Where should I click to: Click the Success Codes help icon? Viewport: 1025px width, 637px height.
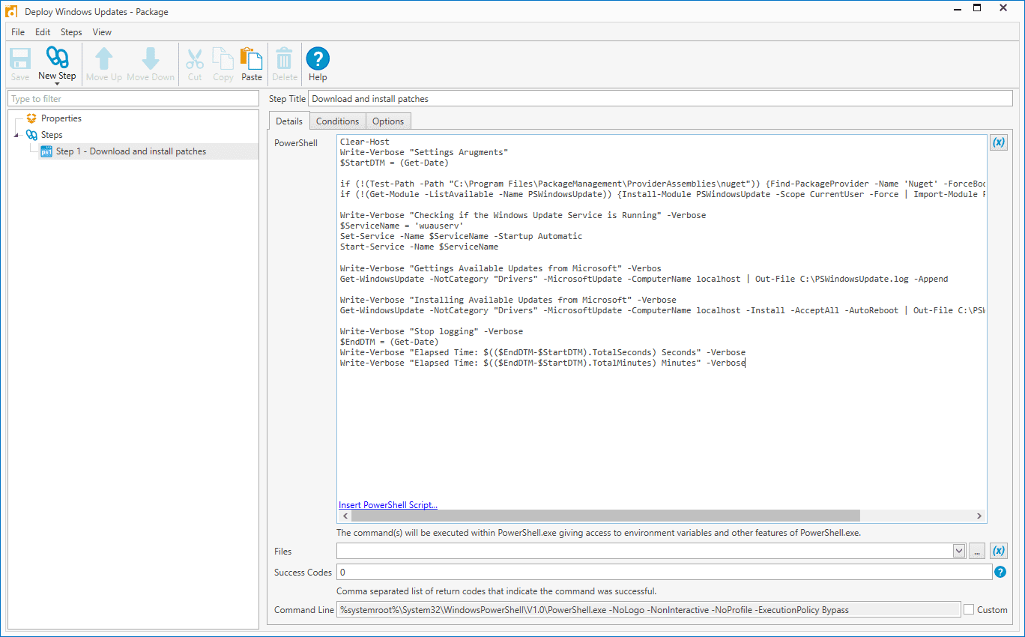pos(1000,572)
